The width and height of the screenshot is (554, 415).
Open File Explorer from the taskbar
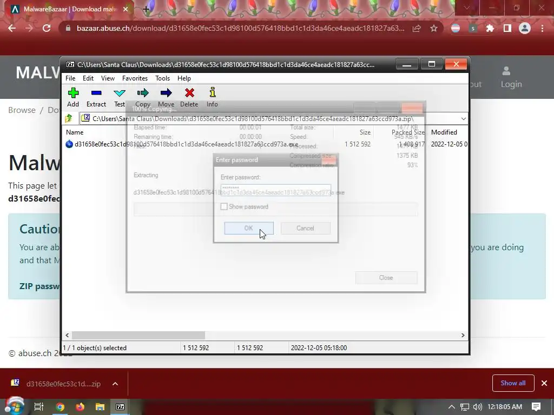[100, 407]
